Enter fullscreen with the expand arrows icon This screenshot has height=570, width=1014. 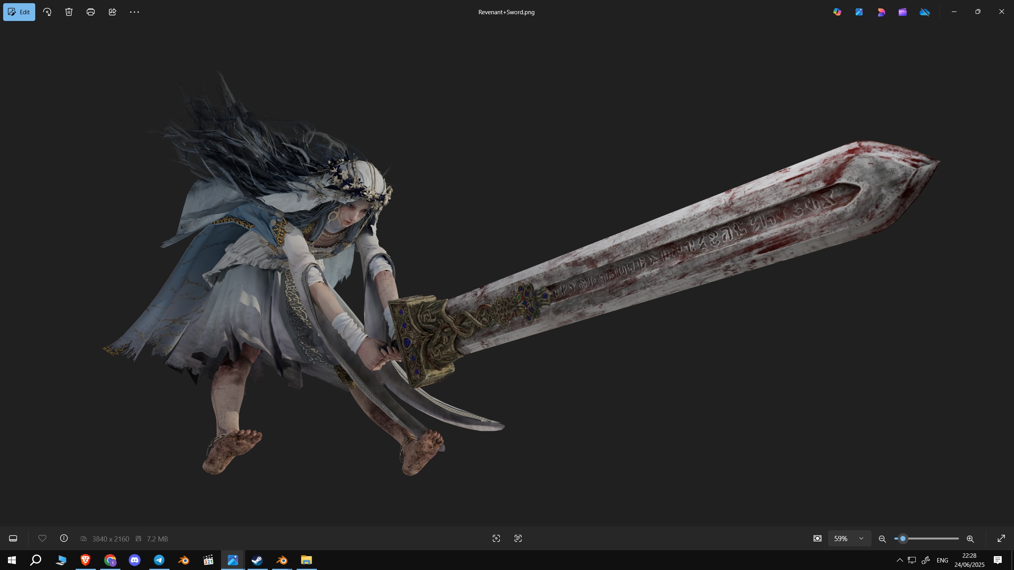point(1001,538)
